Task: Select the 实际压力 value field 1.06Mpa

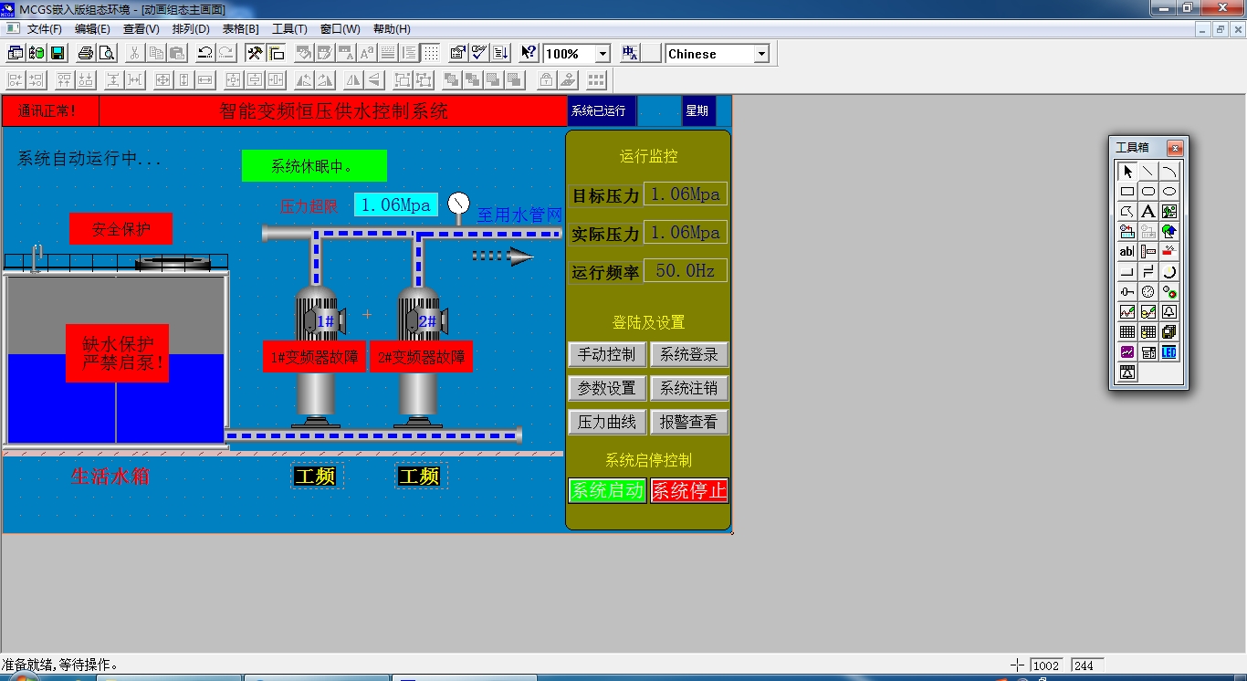Action: pos(686,232)
